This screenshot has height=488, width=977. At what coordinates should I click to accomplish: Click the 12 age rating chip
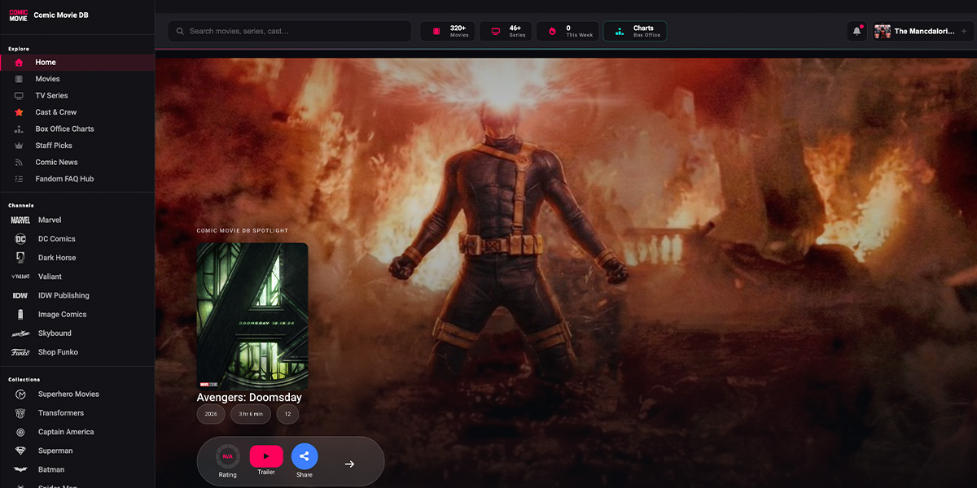[x=287, y=414]
